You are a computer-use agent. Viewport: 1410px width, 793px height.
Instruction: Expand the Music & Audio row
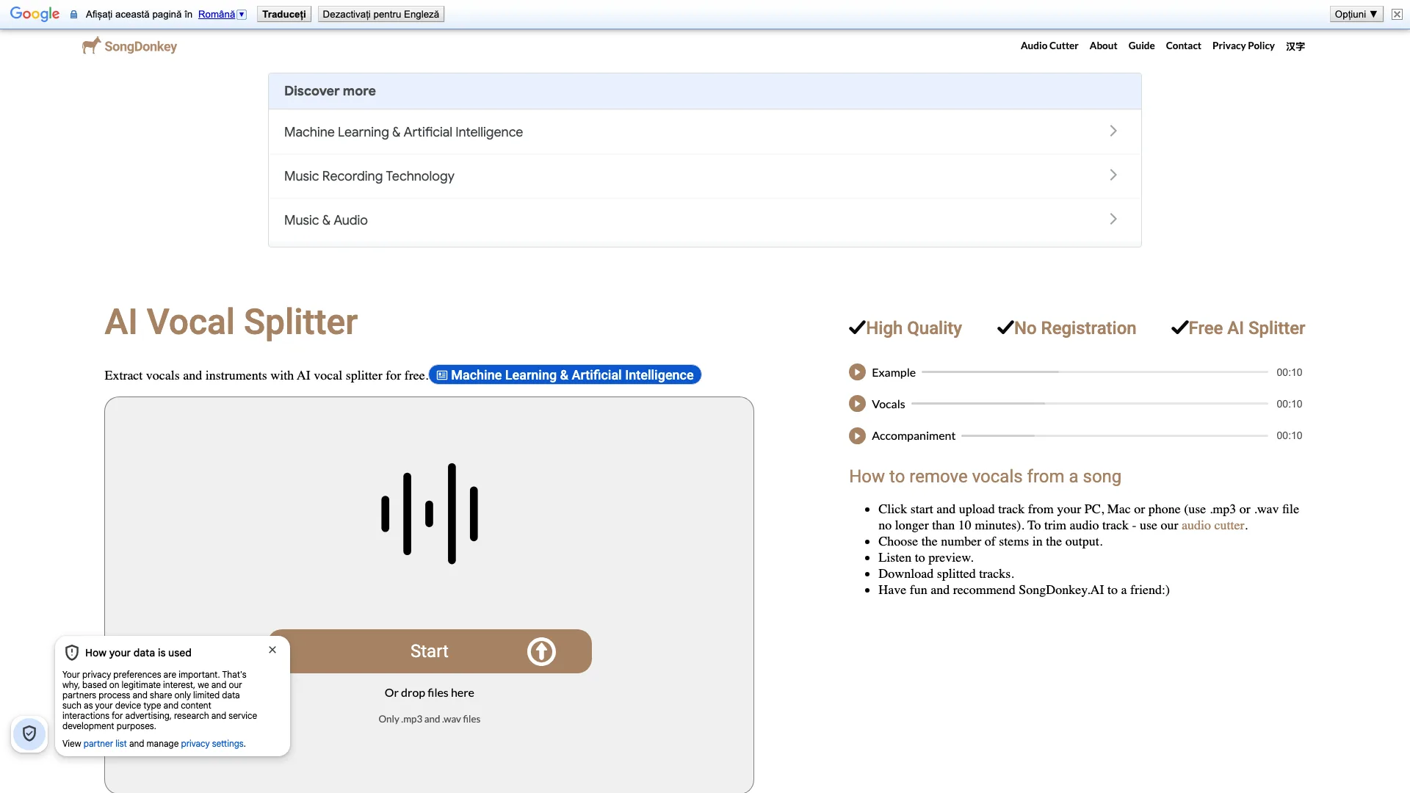pos(705,220)
